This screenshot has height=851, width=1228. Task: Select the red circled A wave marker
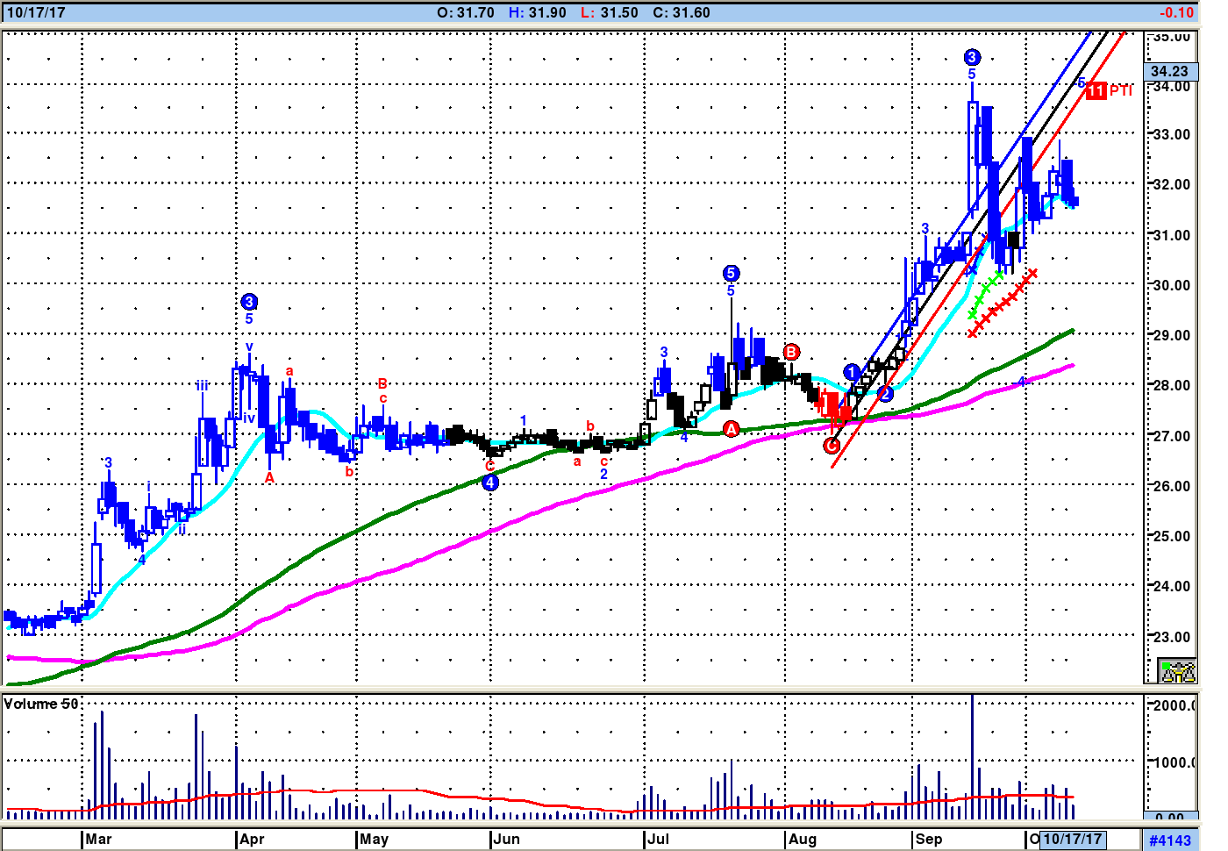coord(732,429)
